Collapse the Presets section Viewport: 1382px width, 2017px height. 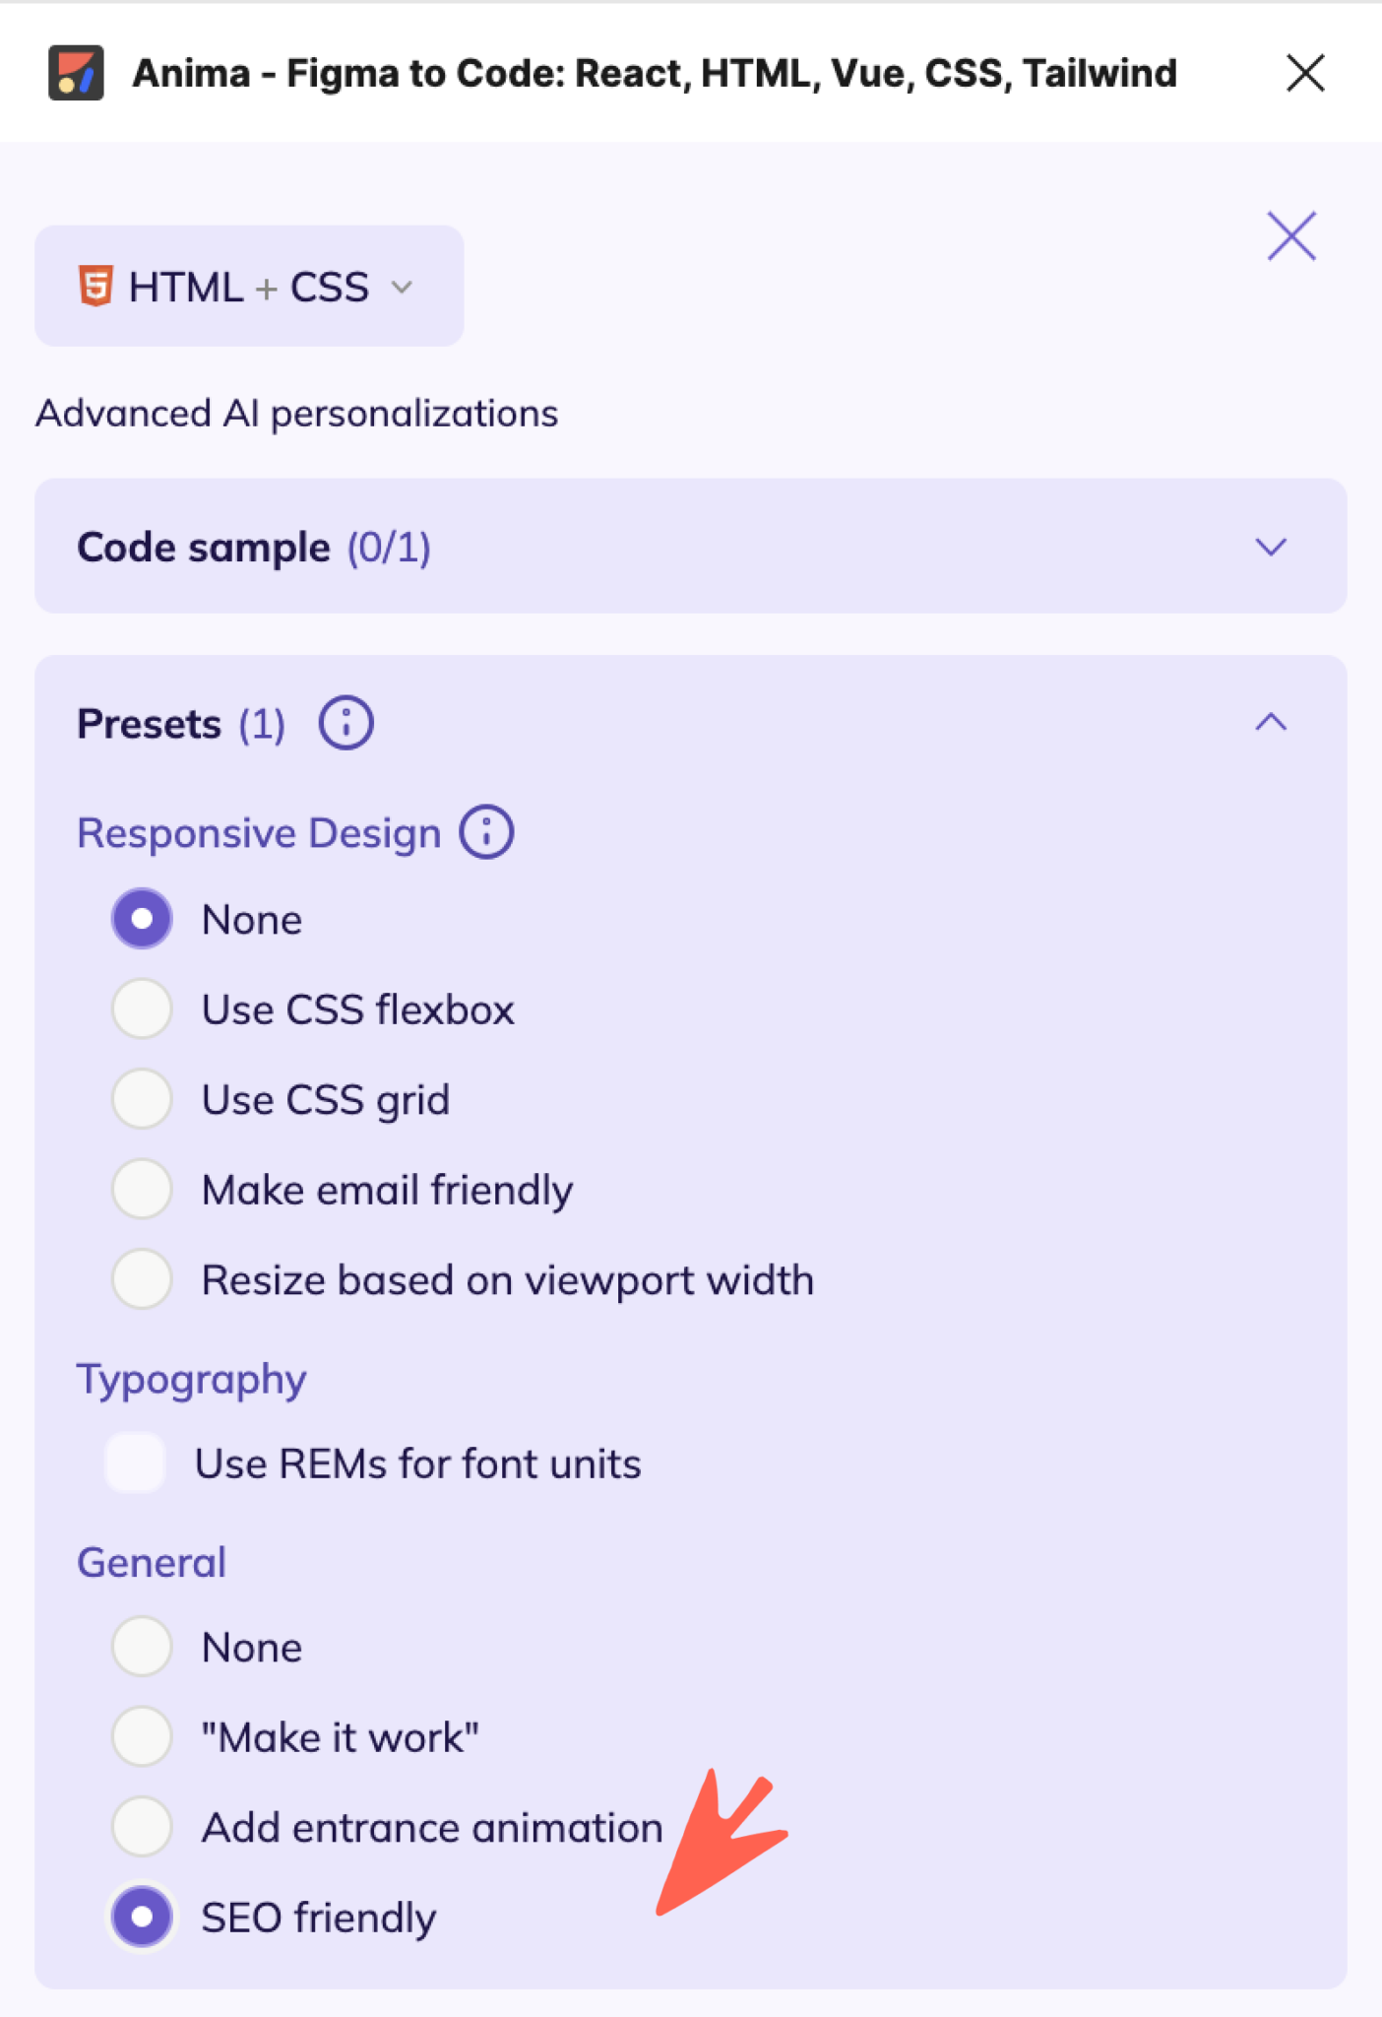tap(1271, 723)
